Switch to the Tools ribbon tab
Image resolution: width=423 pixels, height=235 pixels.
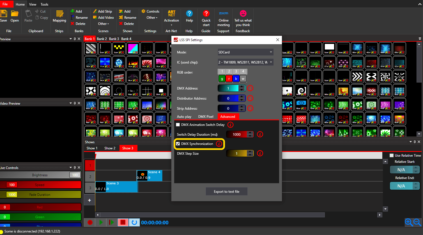point(44,4)
